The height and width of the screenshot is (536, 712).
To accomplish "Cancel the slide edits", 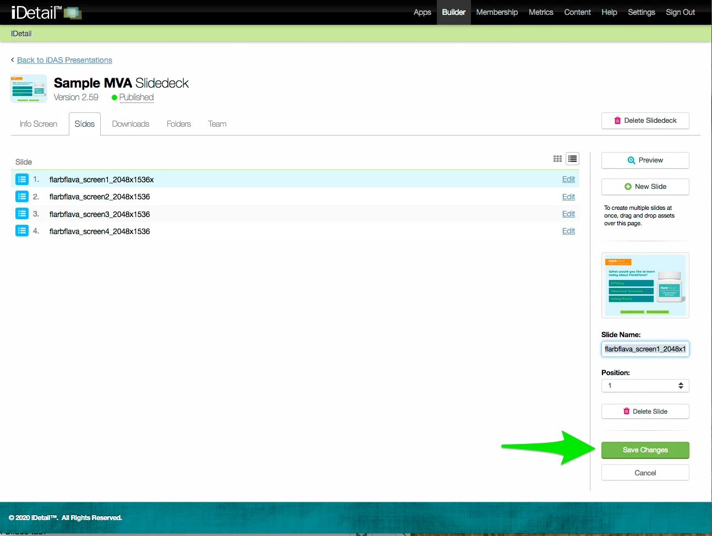I will (x=645, y=473).
